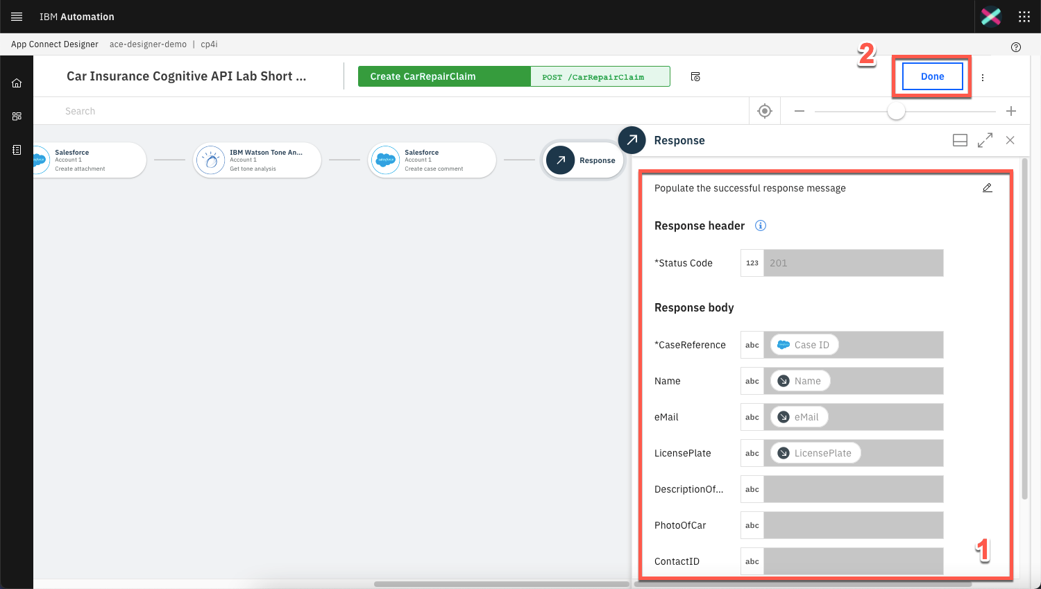Select the IBM Watson Tone Analyzer node
This screenshot has width=1041, height=589.
[257, 160]
